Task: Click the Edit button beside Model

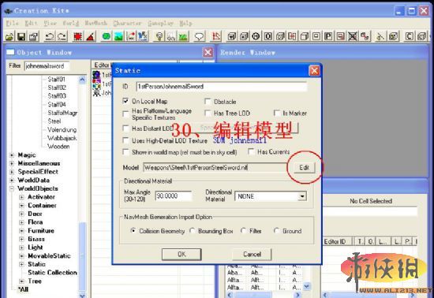Action: pos(304,167)
